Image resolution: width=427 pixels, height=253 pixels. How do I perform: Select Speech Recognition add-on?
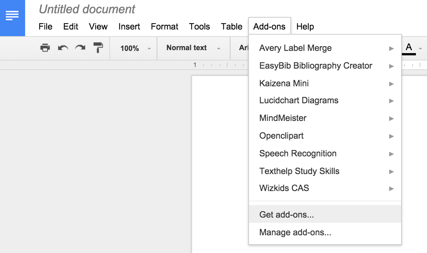(325, 153)
